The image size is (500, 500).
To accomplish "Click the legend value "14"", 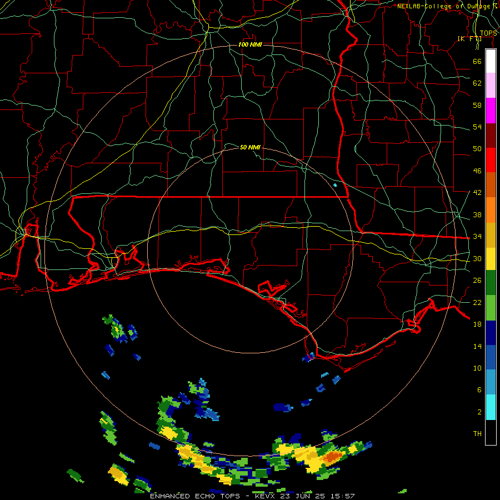I will [x=477, y=346].
